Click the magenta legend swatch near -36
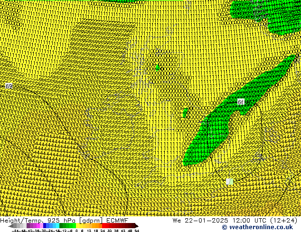This screenshot has height=232, width=301. point(38,225)
